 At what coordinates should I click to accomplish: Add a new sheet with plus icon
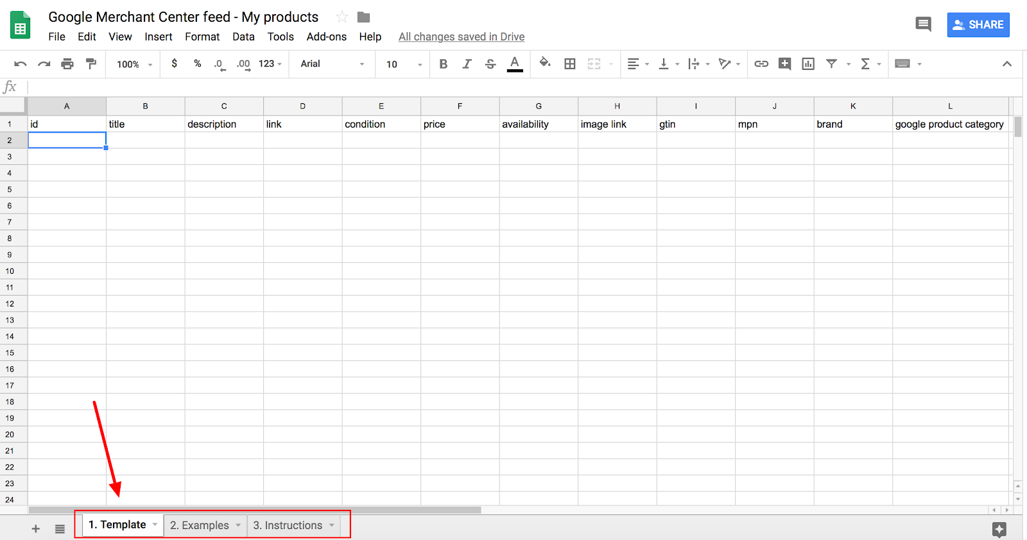pos(36,528)
